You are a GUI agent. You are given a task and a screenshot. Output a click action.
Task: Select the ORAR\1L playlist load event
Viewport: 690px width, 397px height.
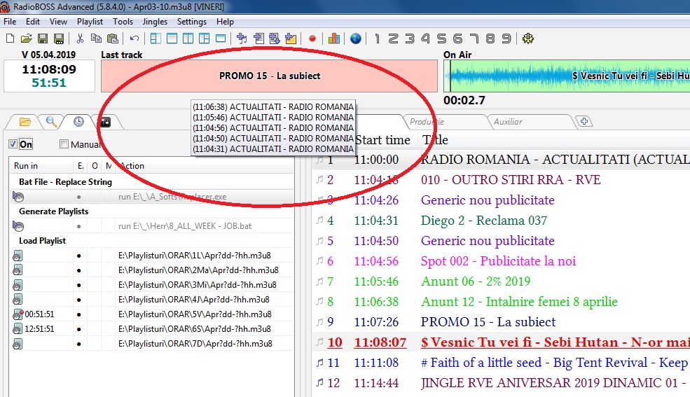point(152,256)
